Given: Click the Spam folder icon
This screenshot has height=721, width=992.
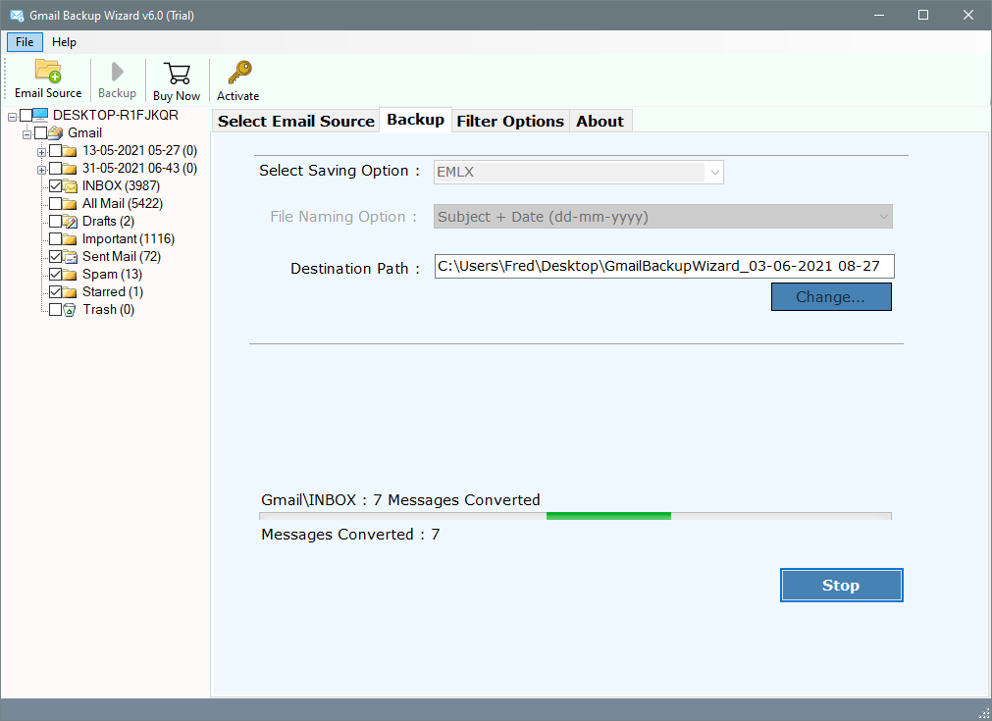Looking at the screenshot, I should (x=70, y=275).
